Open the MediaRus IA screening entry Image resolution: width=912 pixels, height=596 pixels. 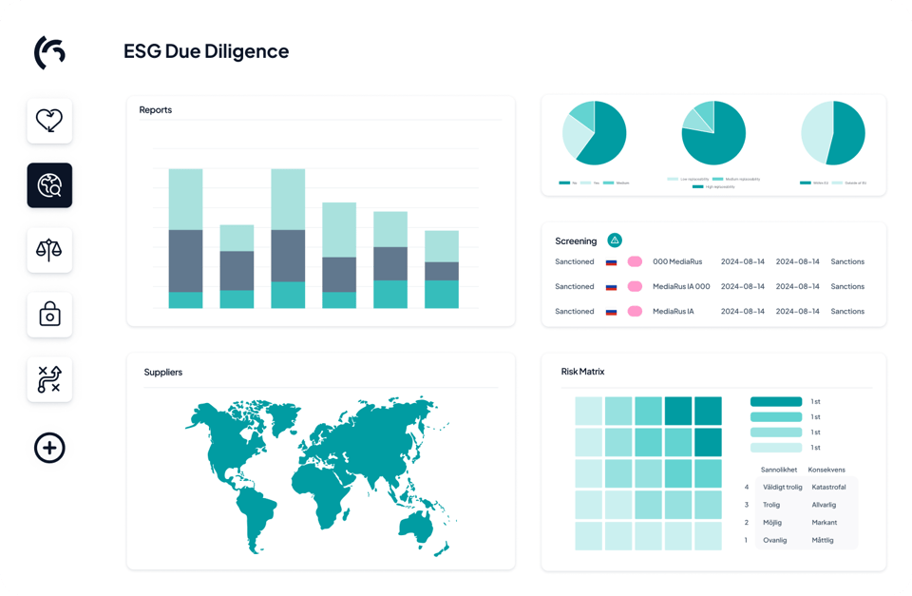673,311
